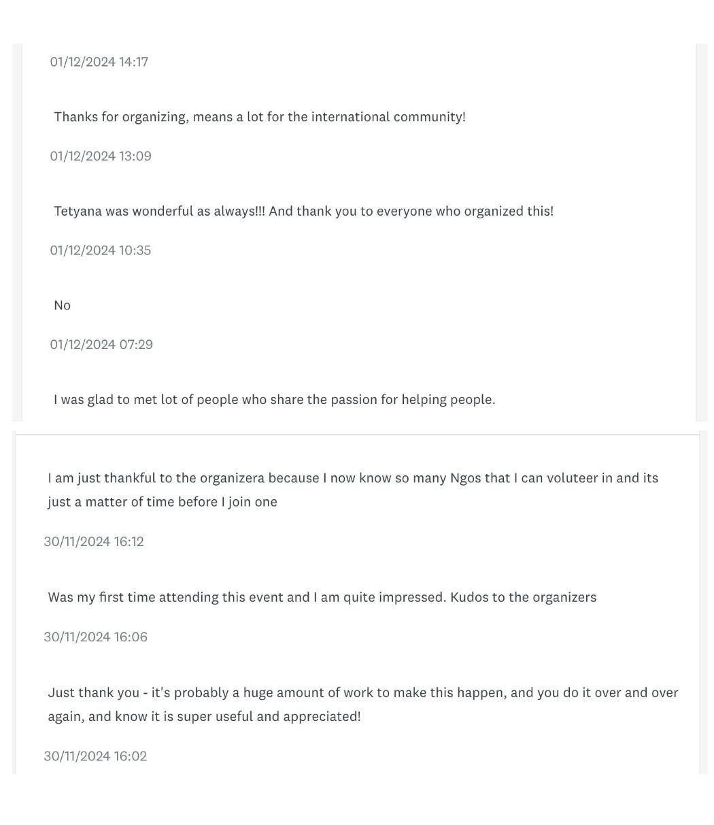Click the timestamp 01/12/2024 13:09

(101, 156)
